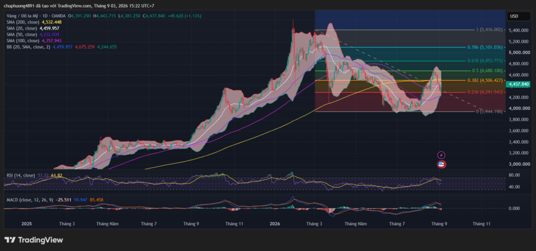The height and width of the screenshot is (251, 536).
Task: Click the MACD (close, 12, 26, 9) label
Action: (30, 200)
